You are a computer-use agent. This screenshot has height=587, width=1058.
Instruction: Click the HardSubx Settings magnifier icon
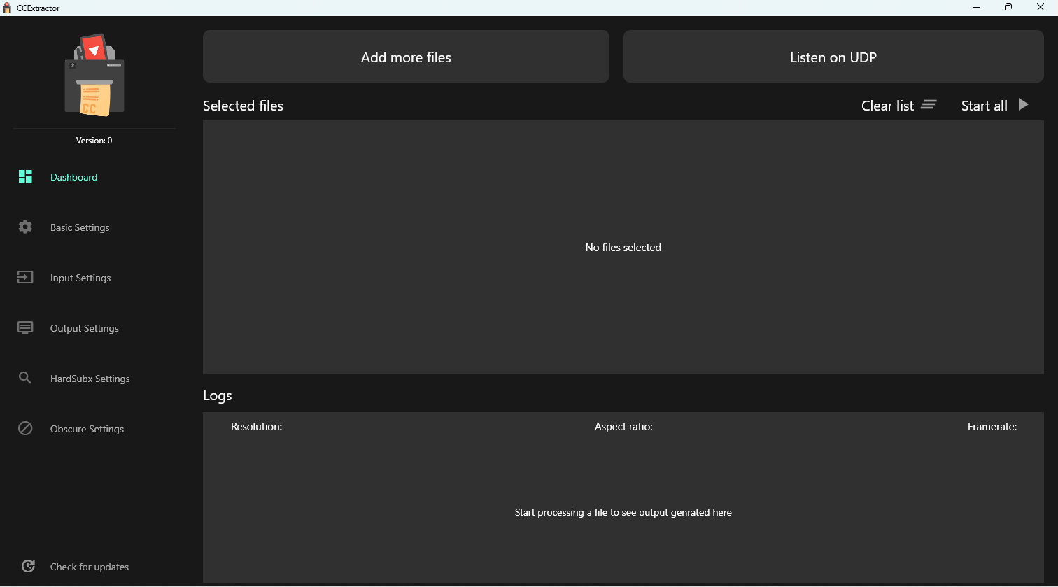coord(25,378)
